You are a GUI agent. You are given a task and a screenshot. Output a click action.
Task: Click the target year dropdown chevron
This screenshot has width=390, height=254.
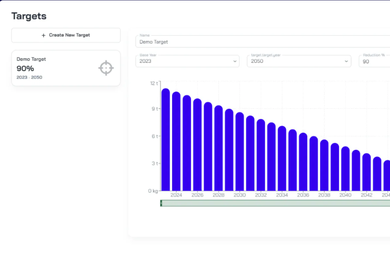coord(346,61)
